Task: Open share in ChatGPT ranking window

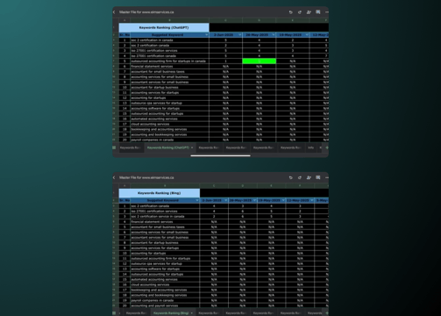Action: (309, 12)
